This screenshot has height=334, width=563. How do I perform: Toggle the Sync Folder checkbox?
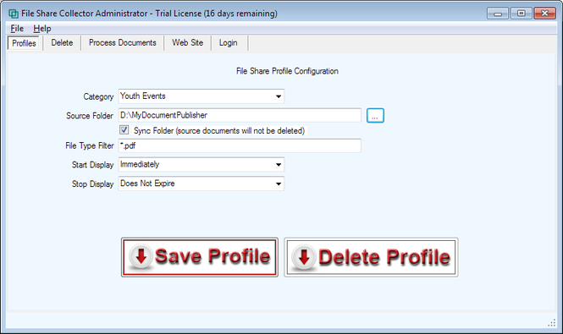coord(124,130)
